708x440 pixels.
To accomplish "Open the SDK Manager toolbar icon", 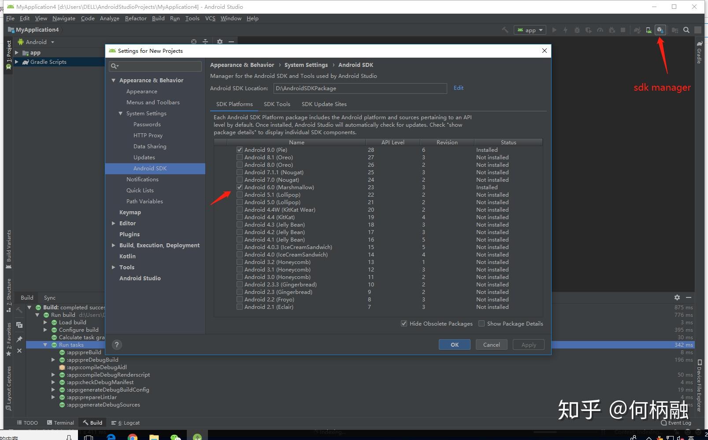I will point(660,30).
